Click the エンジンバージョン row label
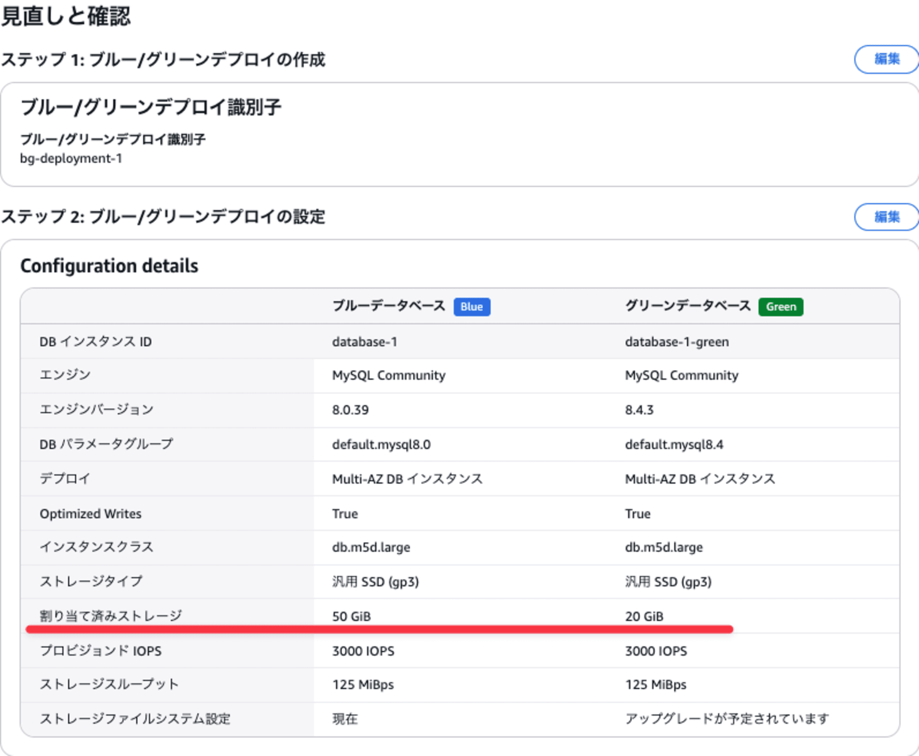 96,409
